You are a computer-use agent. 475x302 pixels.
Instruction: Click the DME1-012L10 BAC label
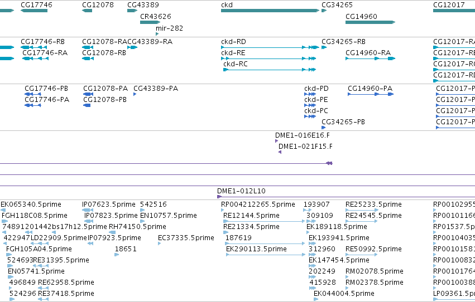pos(241,191)
